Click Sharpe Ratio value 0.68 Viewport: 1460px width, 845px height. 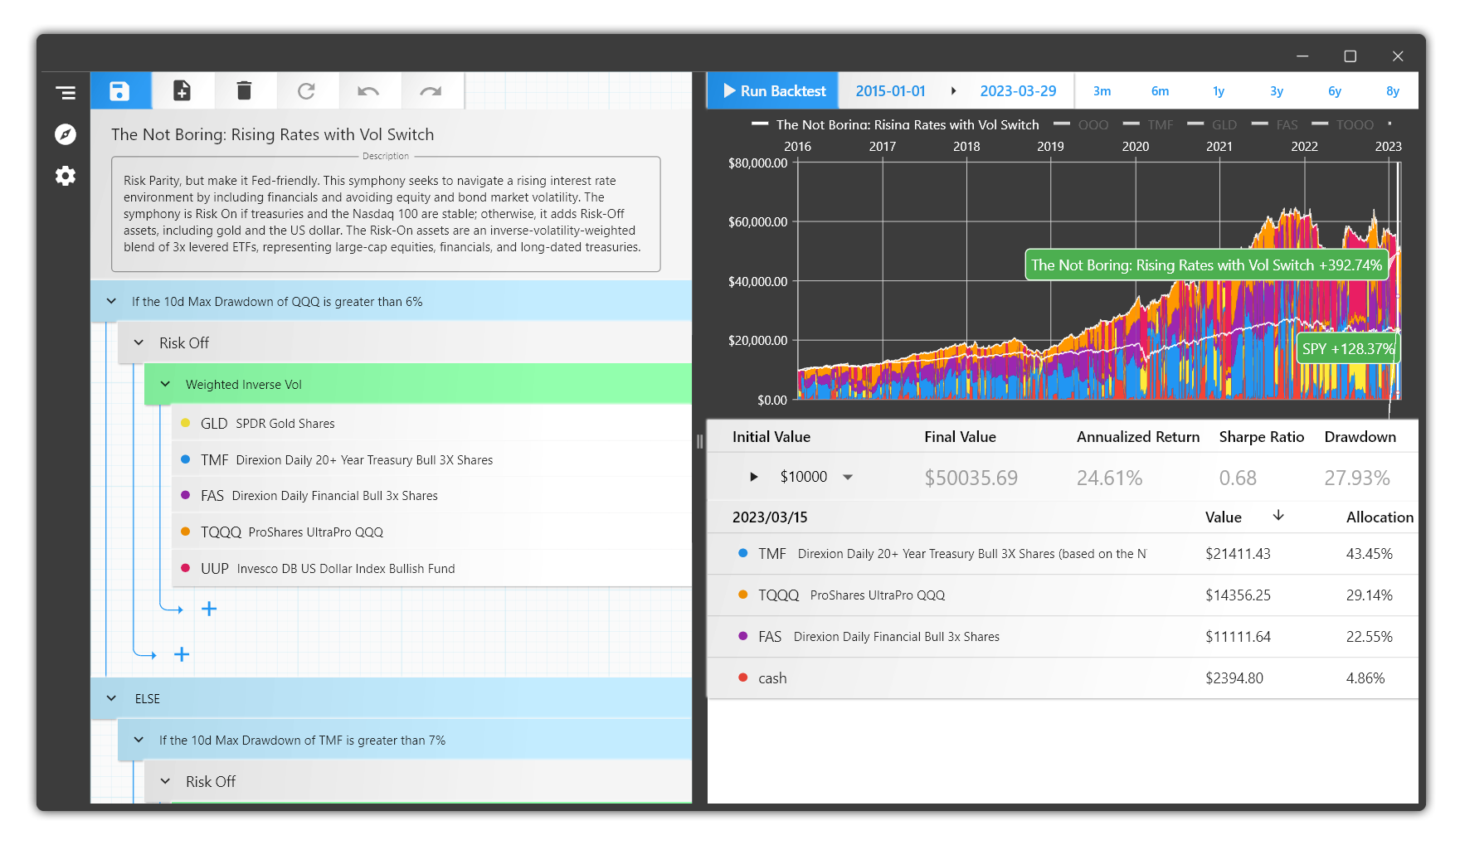1238,478
